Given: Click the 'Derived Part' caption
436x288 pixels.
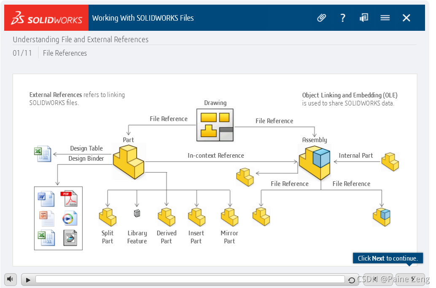Looking at the screenshot, I should 167,237.
